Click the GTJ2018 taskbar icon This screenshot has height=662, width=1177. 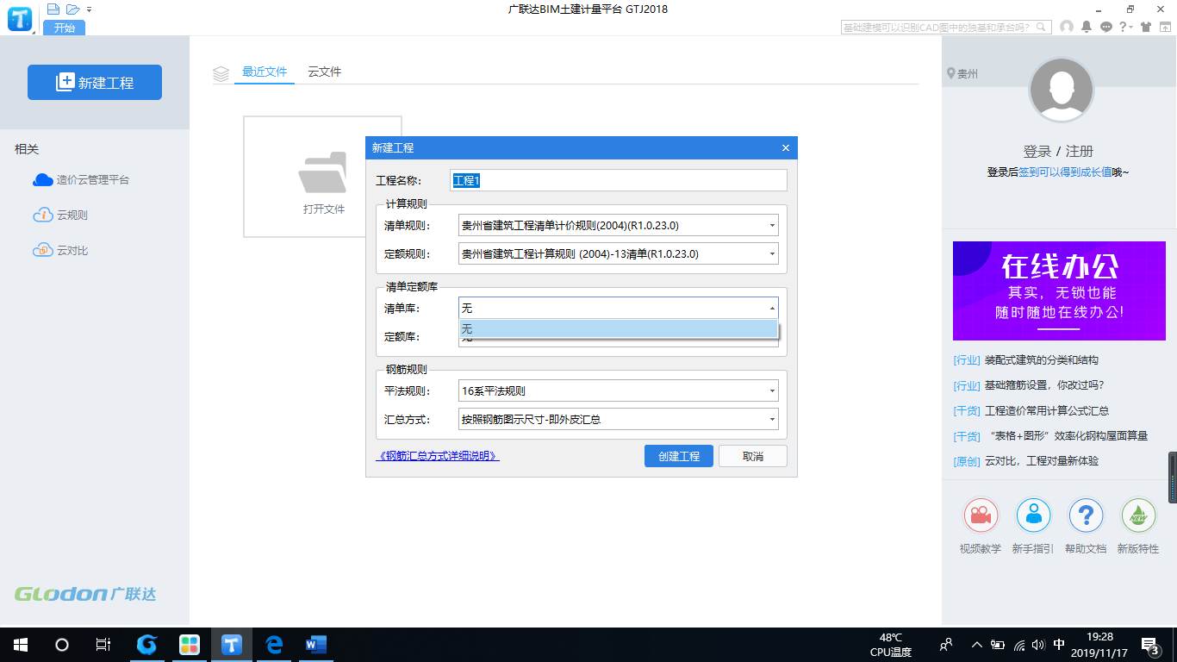pyautogui.click(x=232, y=645)
